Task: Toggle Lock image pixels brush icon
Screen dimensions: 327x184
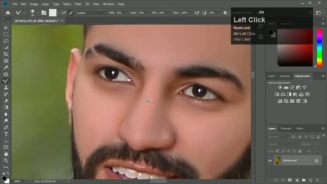Action: coord(283,151)
